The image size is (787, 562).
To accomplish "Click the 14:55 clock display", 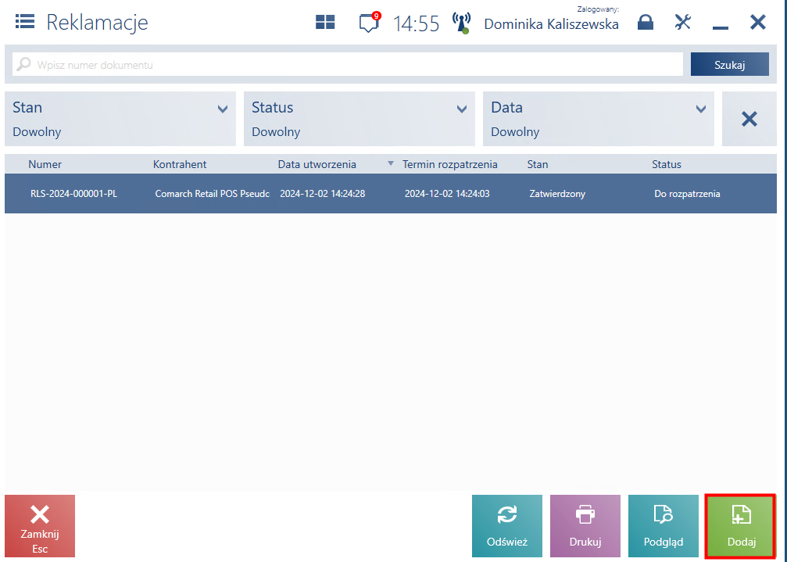I will 416,23.
